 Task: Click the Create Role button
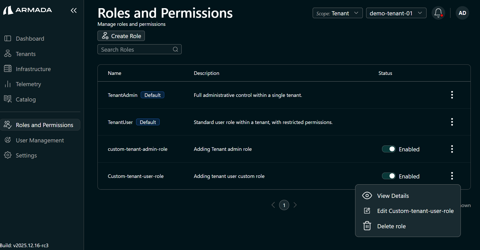click(121, 36)
